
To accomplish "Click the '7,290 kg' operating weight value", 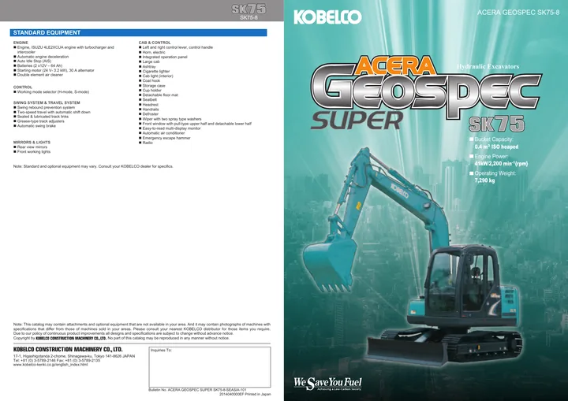I will pyautogui.click(x=484, y=180).
